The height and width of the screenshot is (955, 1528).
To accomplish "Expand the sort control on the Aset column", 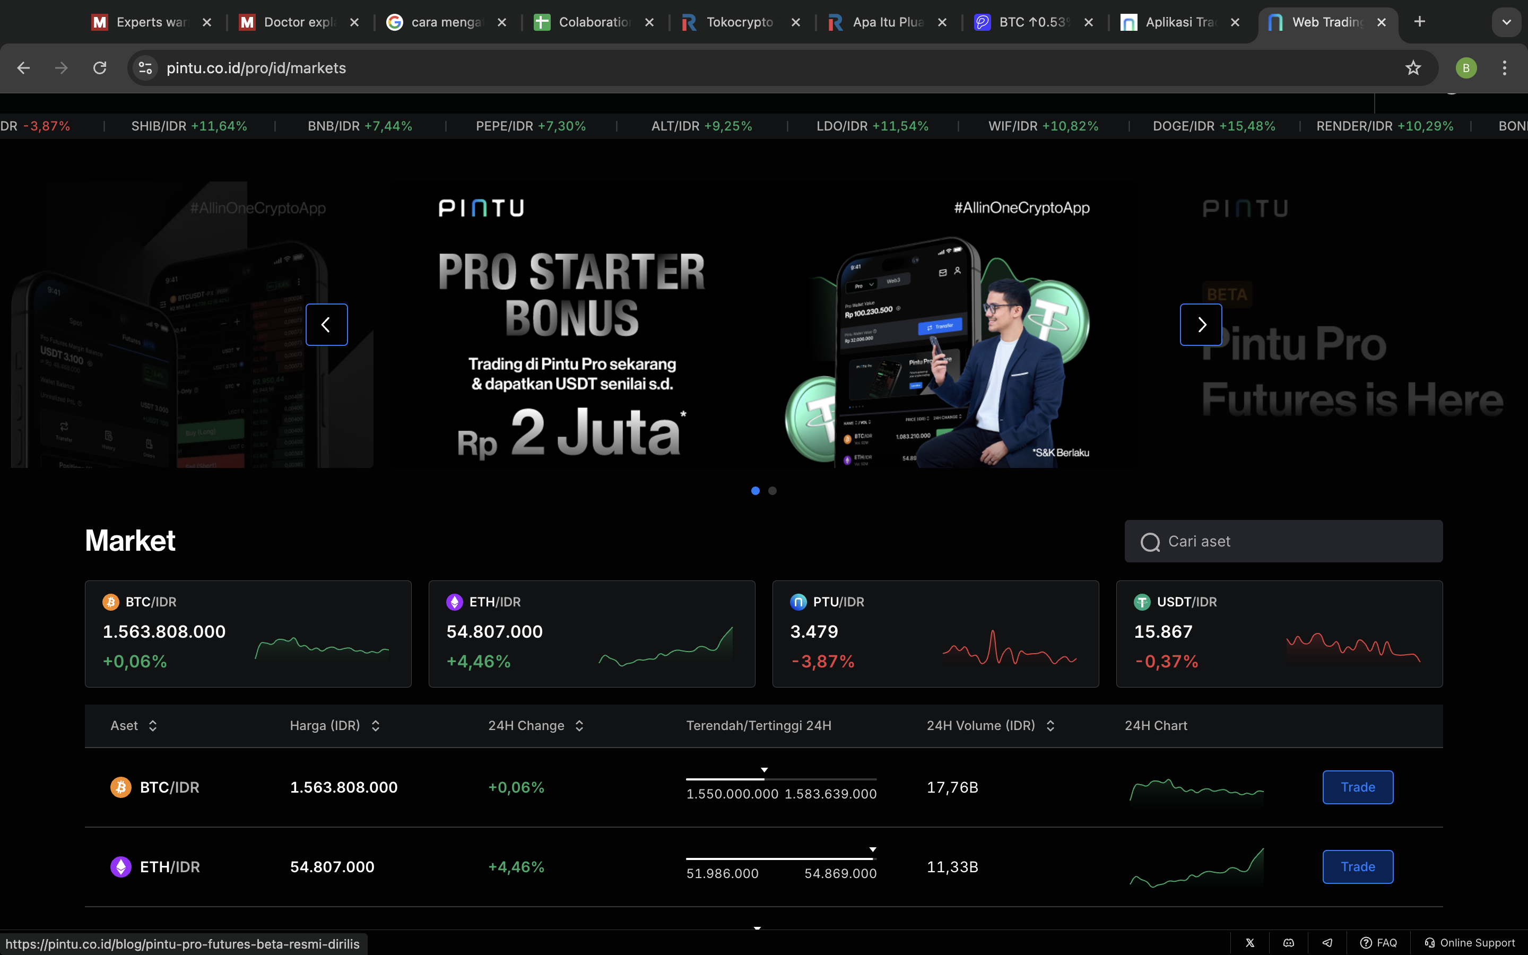I will 153,725.
